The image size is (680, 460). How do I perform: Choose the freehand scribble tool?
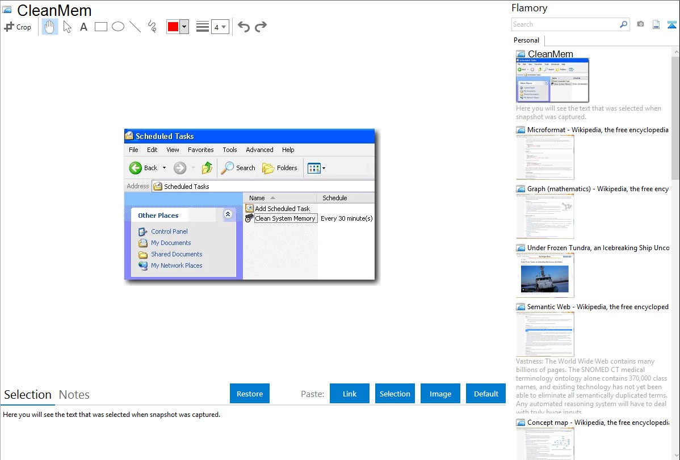coord(152,27)
